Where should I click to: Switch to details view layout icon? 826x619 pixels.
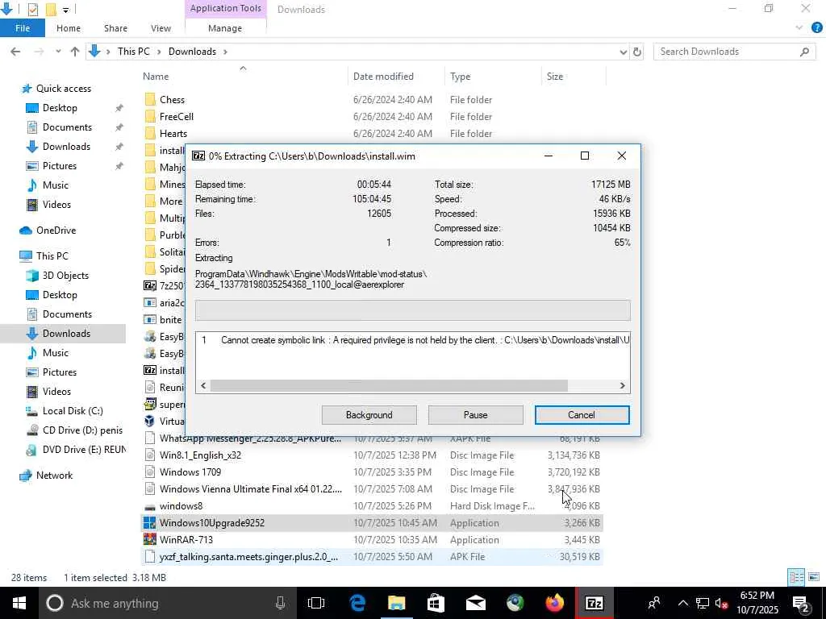pyautogui.click(x=796, y=577)
